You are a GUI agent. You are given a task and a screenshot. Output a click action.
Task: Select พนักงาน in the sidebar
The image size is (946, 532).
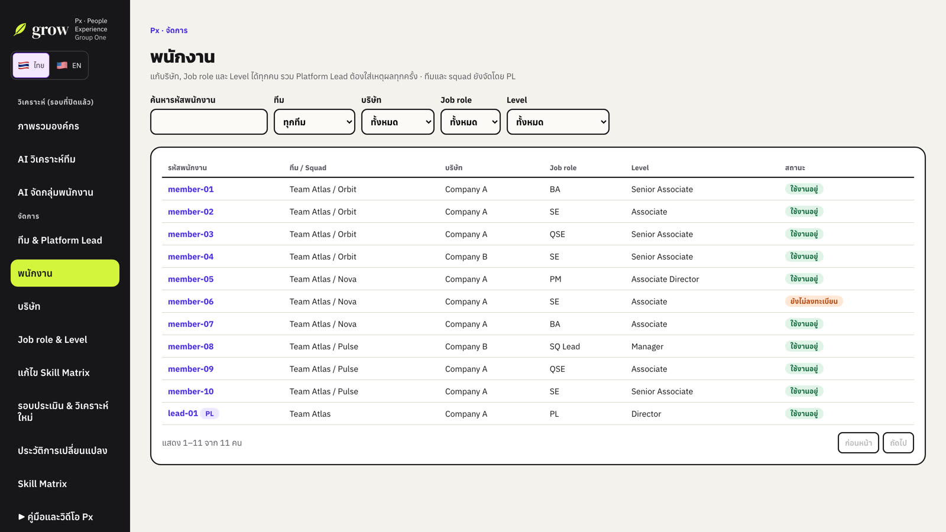[x=65, y=273]
